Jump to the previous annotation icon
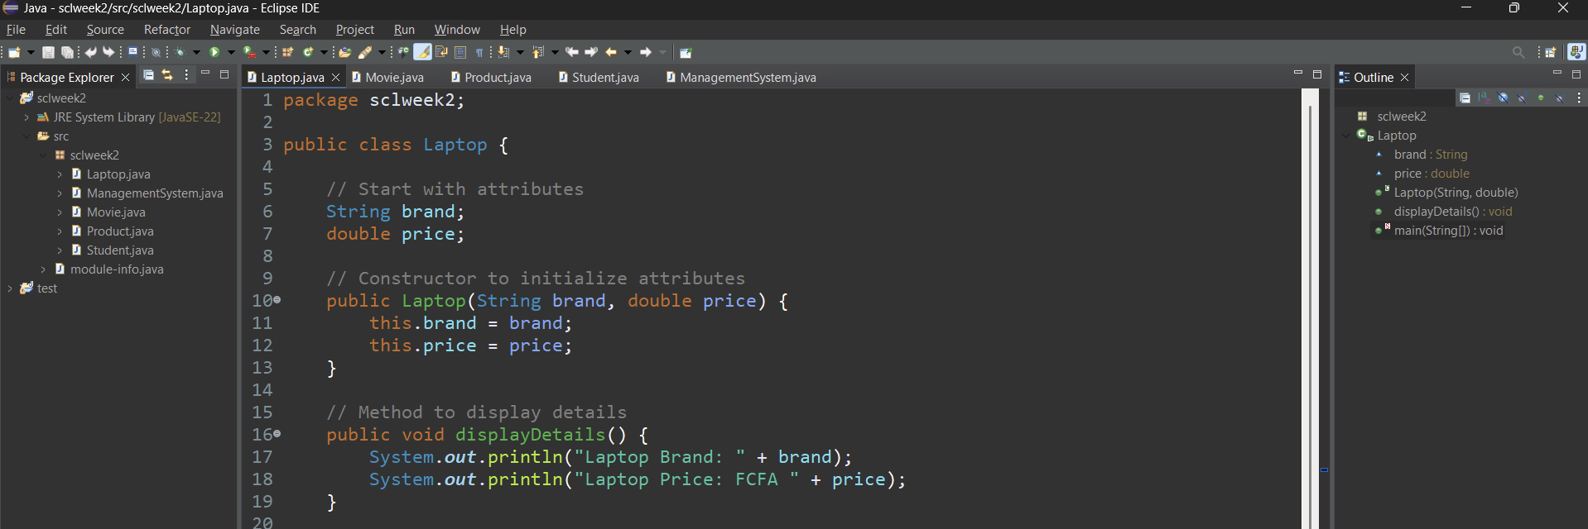This screenshot has height=529, width=1588. click(538, 52)
